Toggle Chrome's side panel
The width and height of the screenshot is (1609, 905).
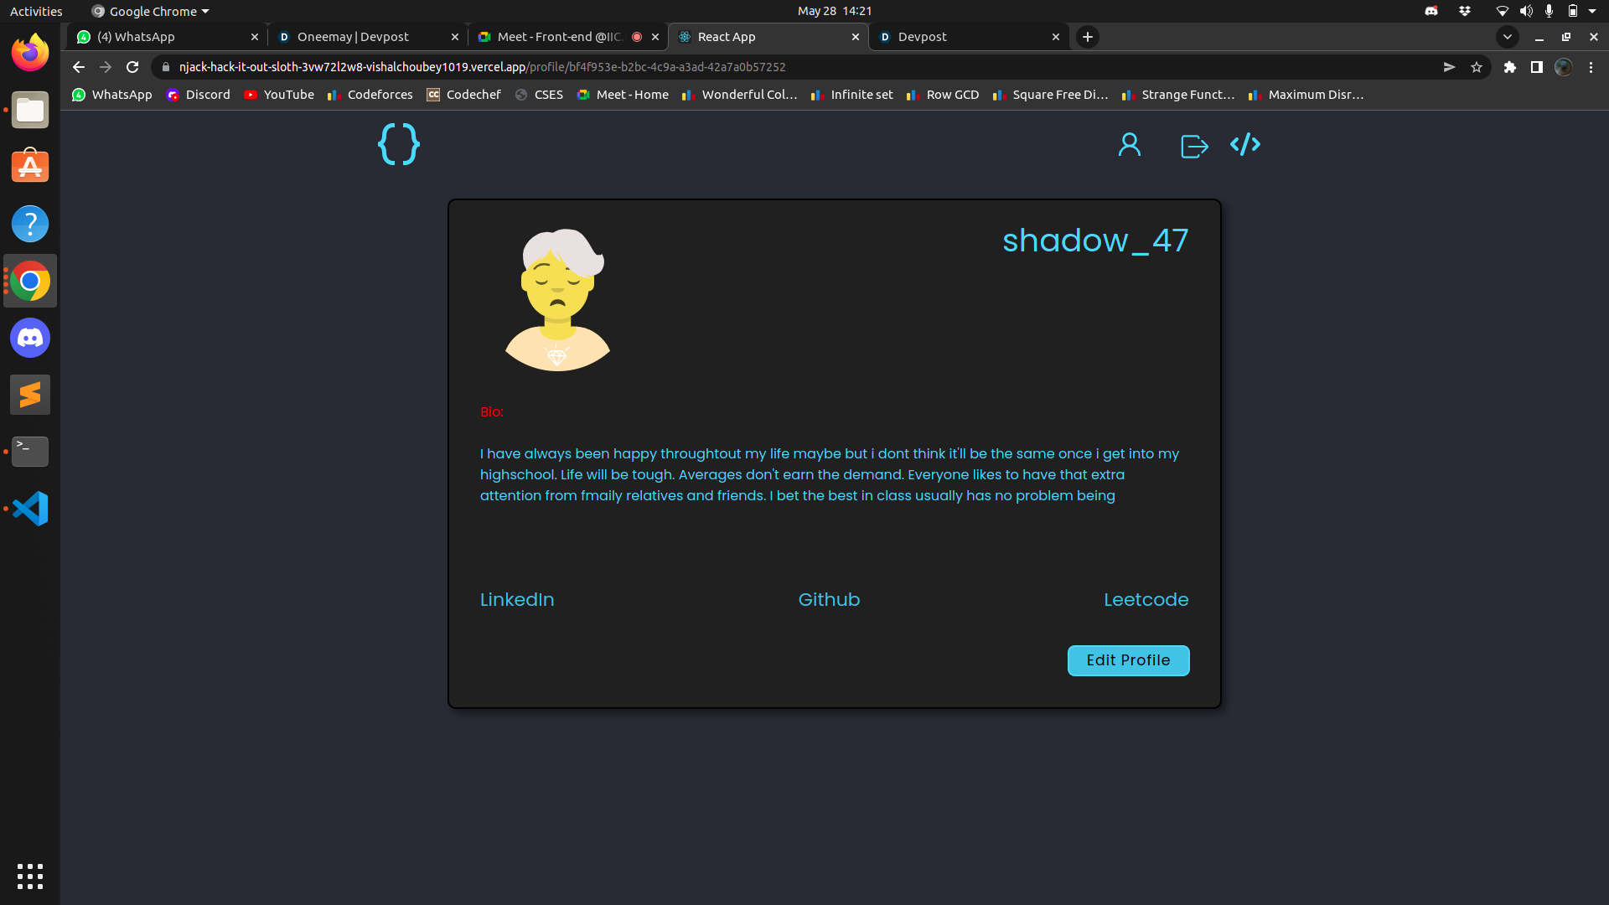tap(1538, 67)
